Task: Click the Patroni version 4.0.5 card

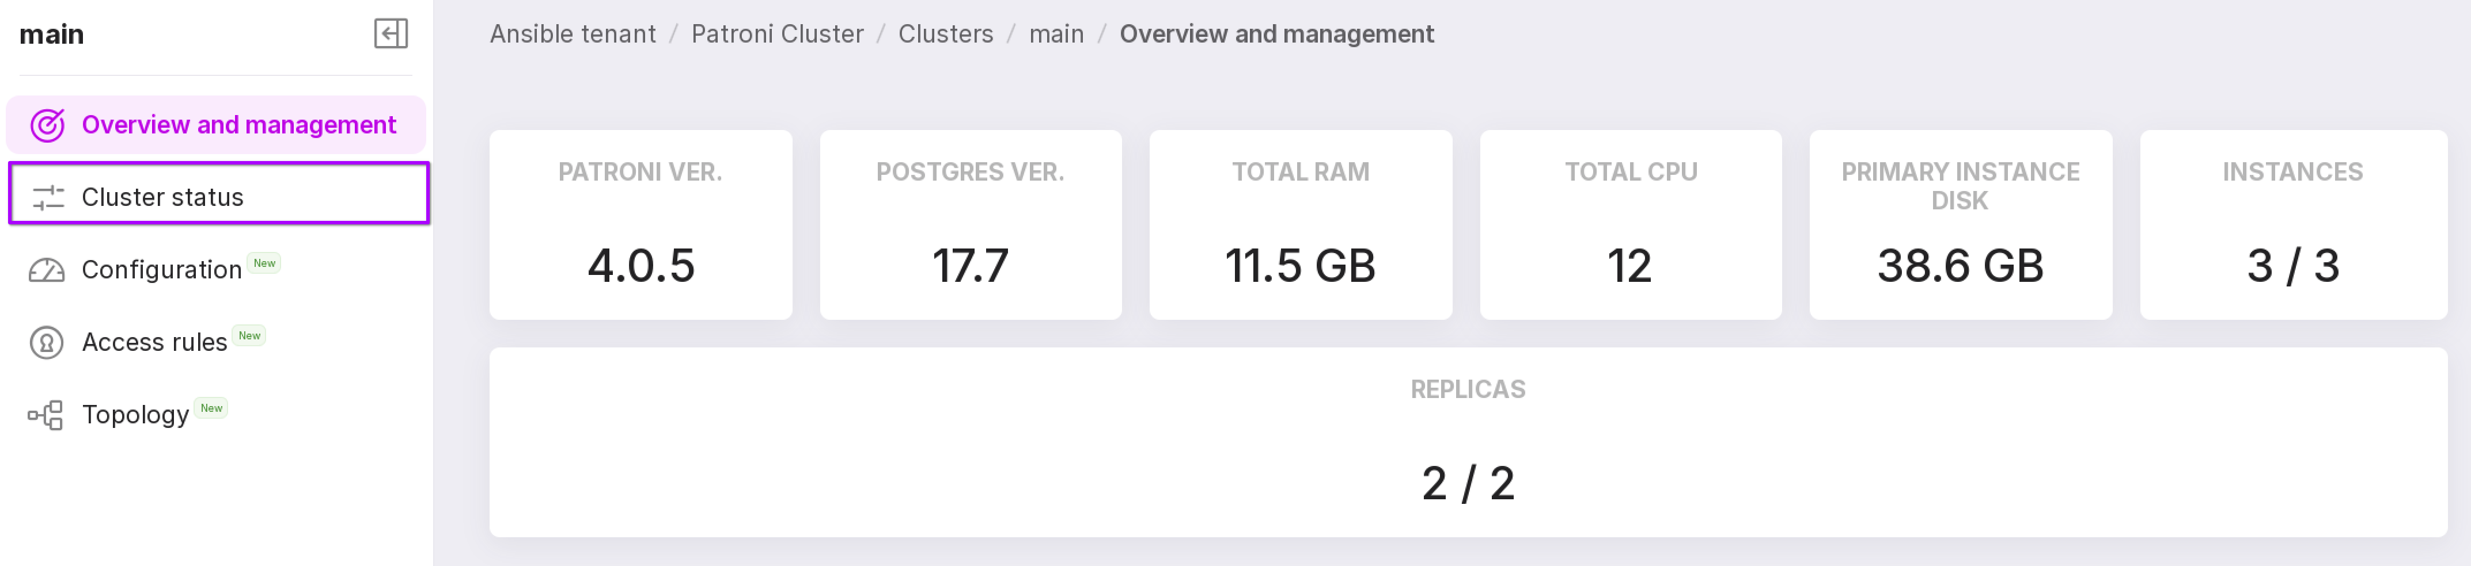Action: 641,225
